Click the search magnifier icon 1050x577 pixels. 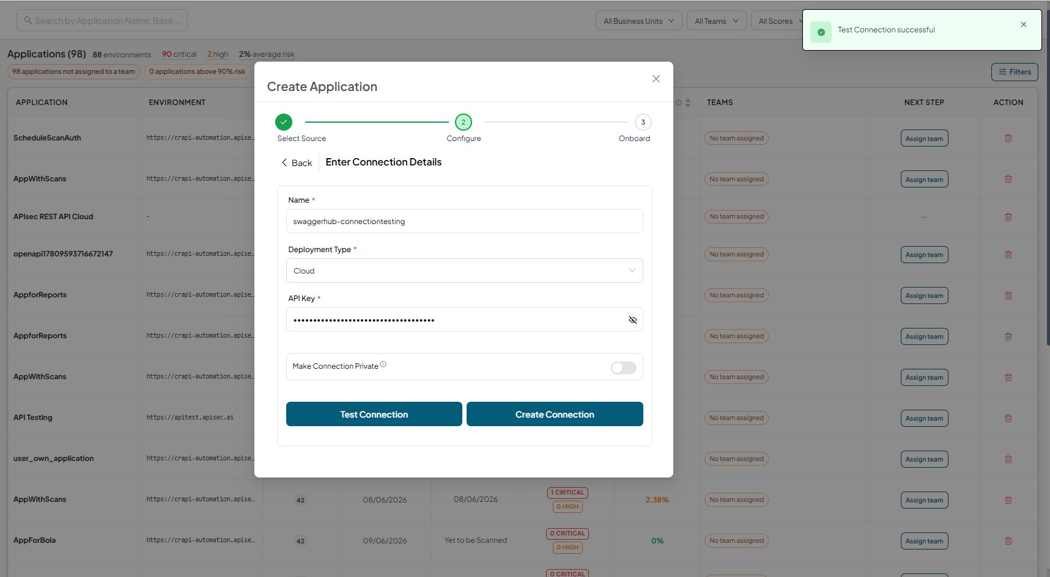(x=28, y=20)
